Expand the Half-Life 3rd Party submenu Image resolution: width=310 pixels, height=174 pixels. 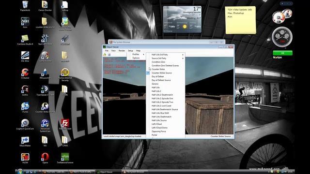(166, 55)
